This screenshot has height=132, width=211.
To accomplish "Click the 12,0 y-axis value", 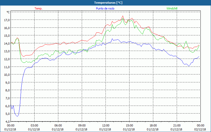I will click(x=7, y=59).
